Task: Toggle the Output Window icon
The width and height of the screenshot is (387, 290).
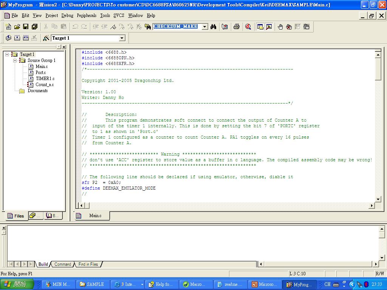Action: [x=269, y=27]
